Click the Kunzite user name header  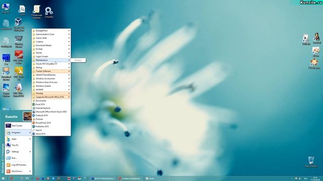pyautogui.click(x=11, y=117)
